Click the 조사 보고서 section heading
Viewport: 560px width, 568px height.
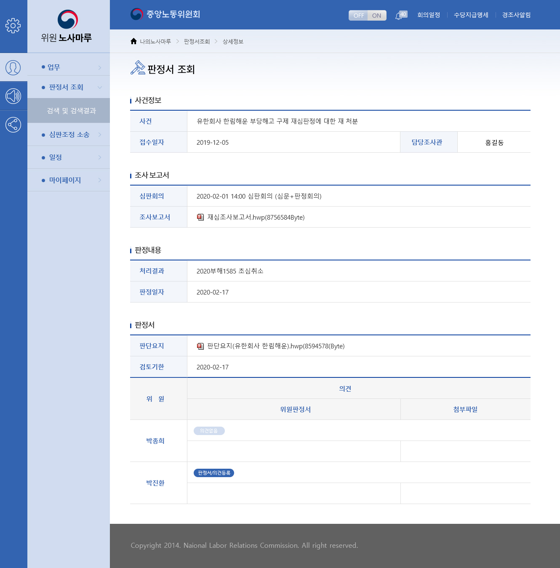152,175
